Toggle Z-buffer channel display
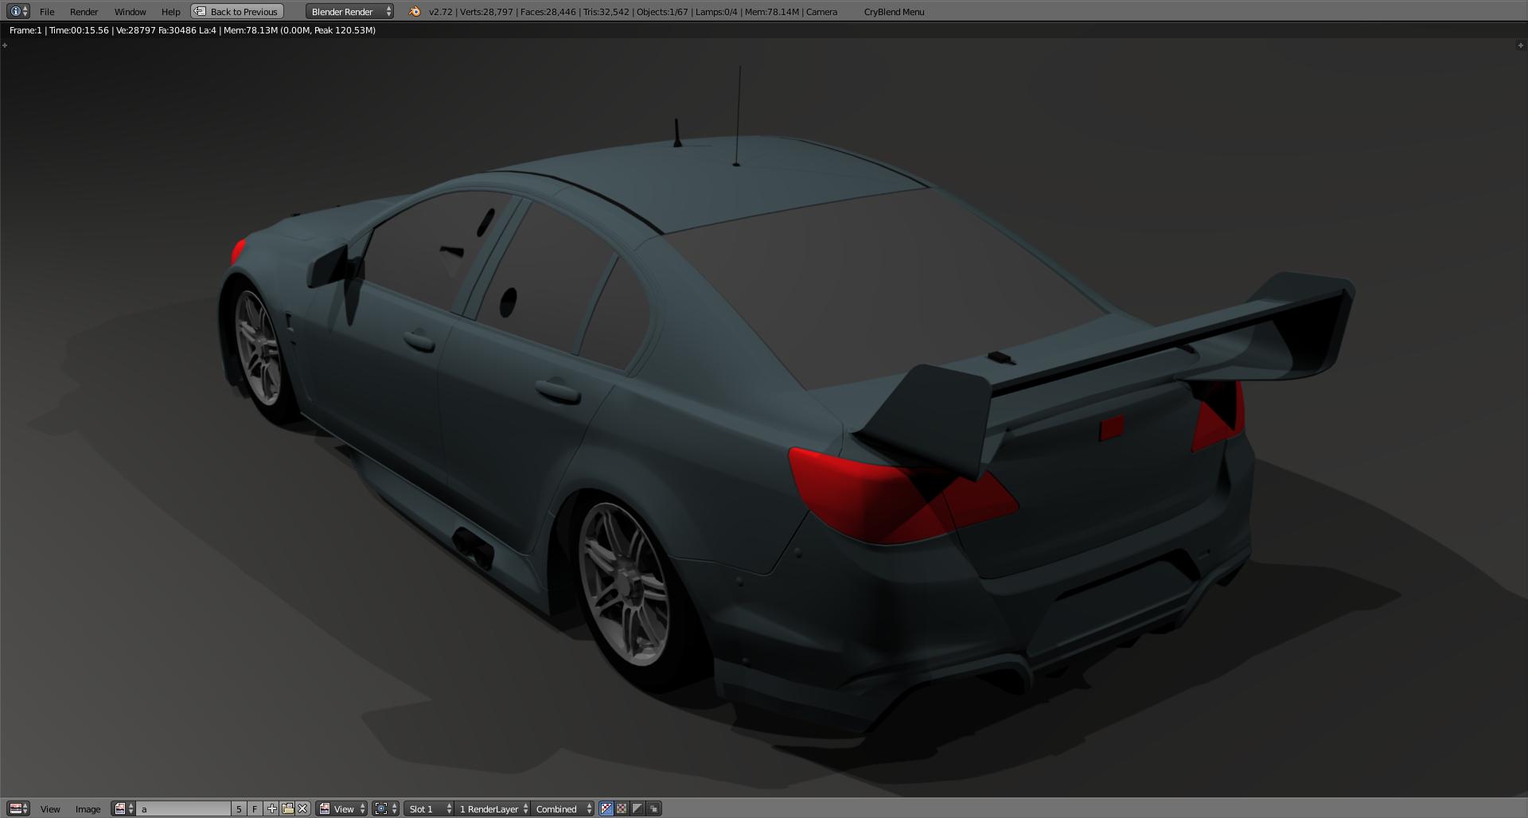1528x818 pixels. [653, 808]
